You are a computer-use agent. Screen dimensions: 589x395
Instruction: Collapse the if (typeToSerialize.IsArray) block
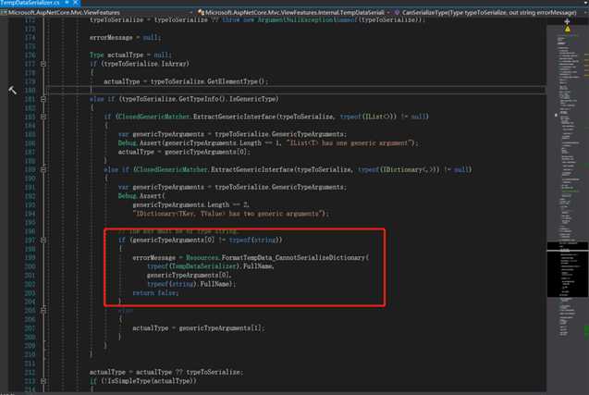pyautogui.click(x=43, y=64)
